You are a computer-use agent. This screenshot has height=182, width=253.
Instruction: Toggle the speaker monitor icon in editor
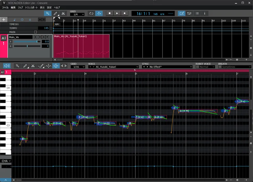[x=7, y=66]
